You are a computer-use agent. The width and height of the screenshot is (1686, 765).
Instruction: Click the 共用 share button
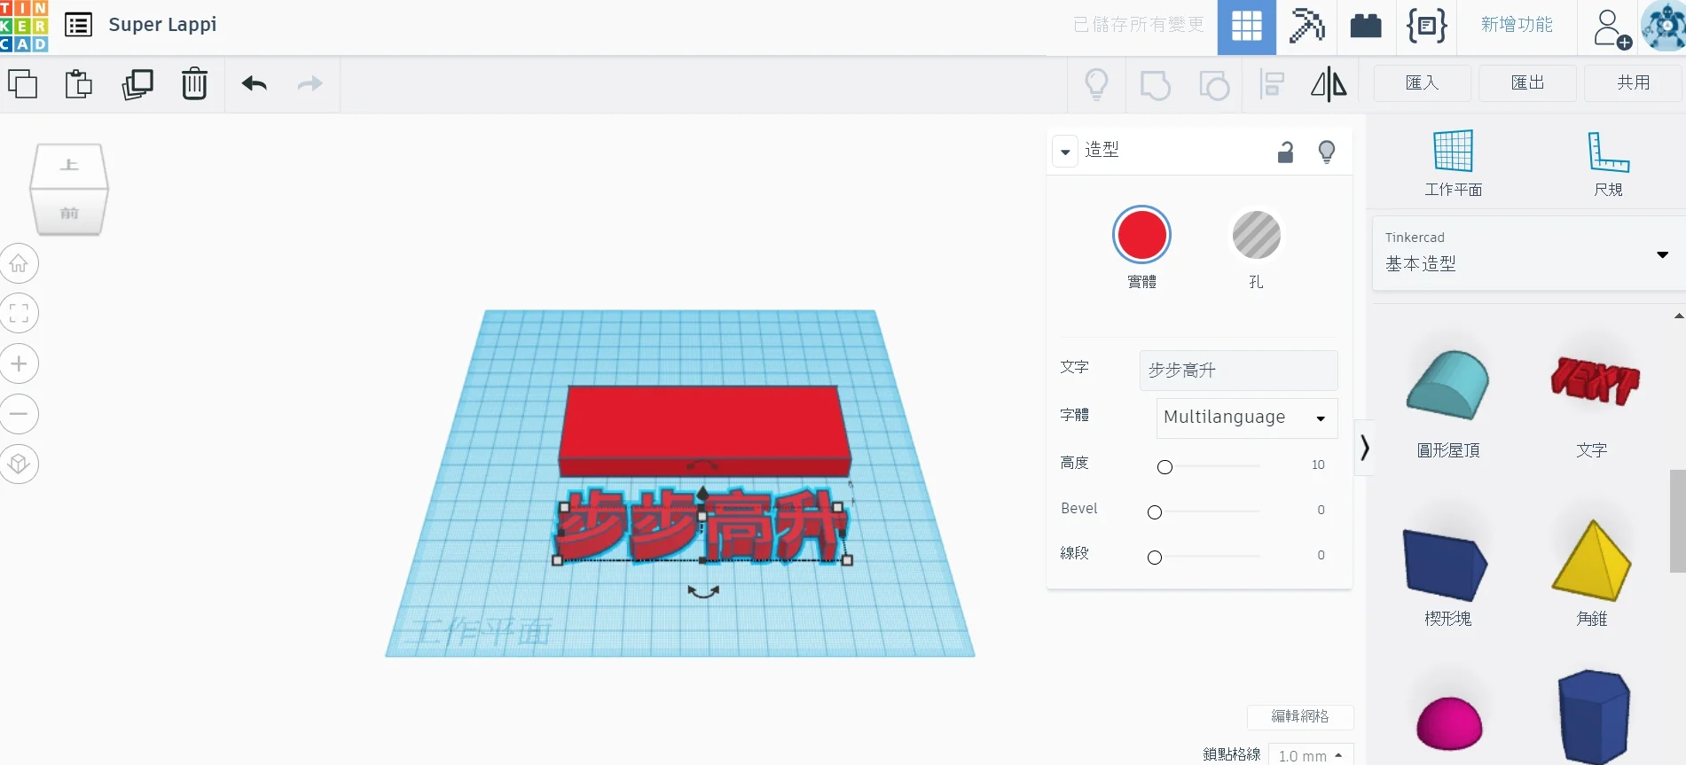click(1633, 82)
